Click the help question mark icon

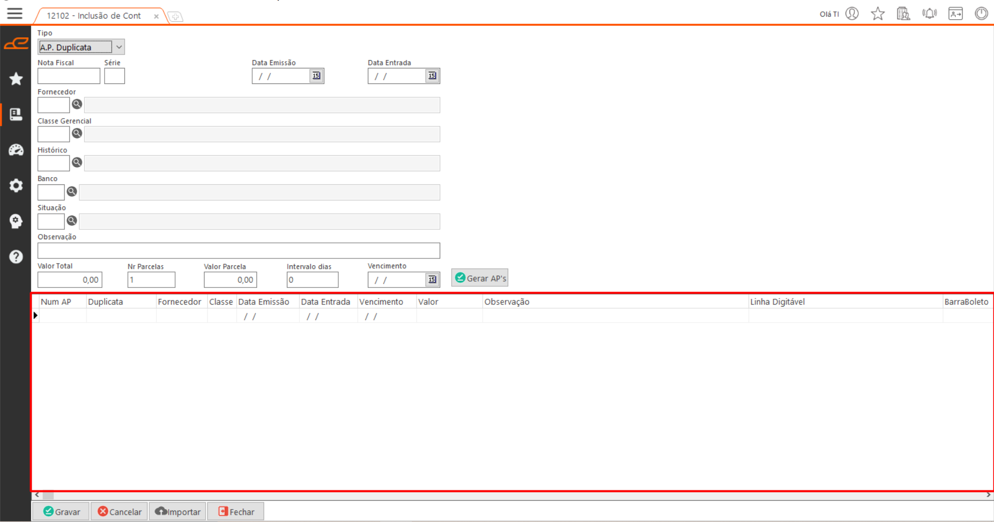click(16, 257)
